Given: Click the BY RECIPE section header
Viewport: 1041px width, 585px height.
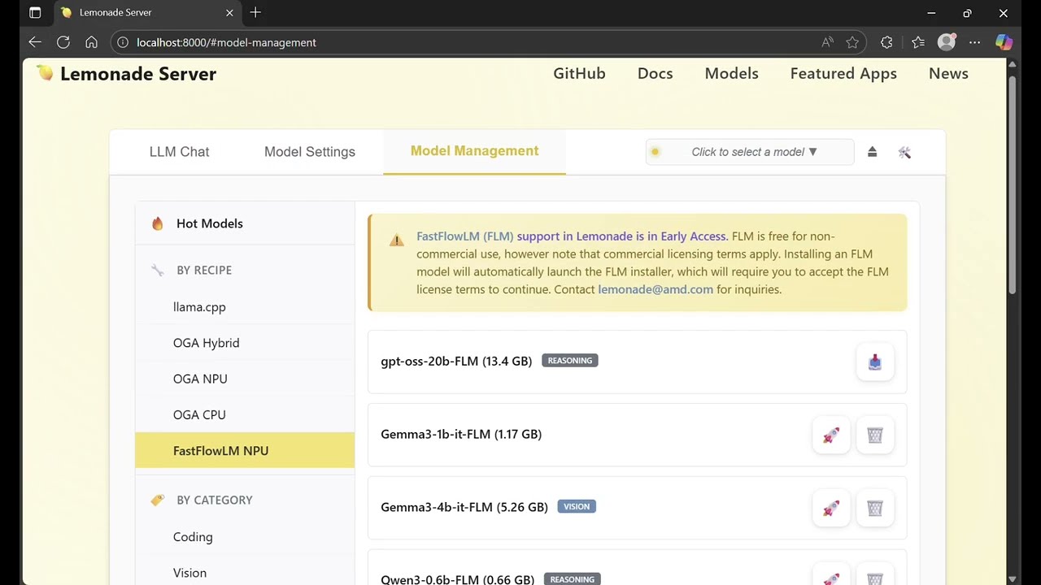Looking at the screenshot, I should 204,270.
